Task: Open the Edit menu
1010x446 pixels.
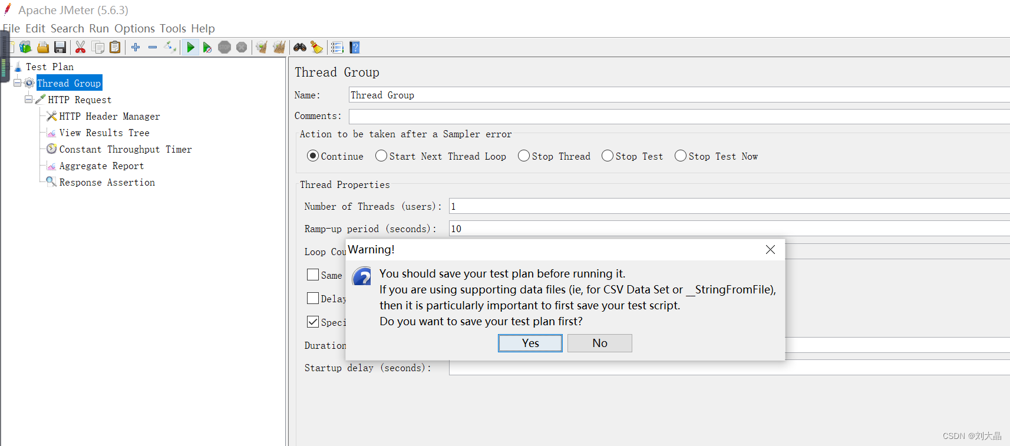Action: [35, 28]
